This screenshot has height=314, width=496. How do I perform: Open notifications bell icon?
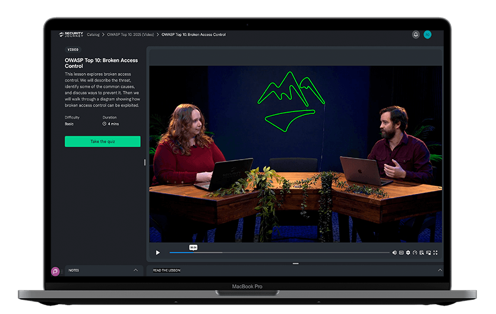(x=416, y=34)
